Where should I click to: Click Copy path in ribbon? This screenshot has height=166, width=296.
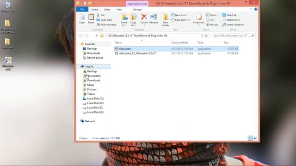click(104, 20)
